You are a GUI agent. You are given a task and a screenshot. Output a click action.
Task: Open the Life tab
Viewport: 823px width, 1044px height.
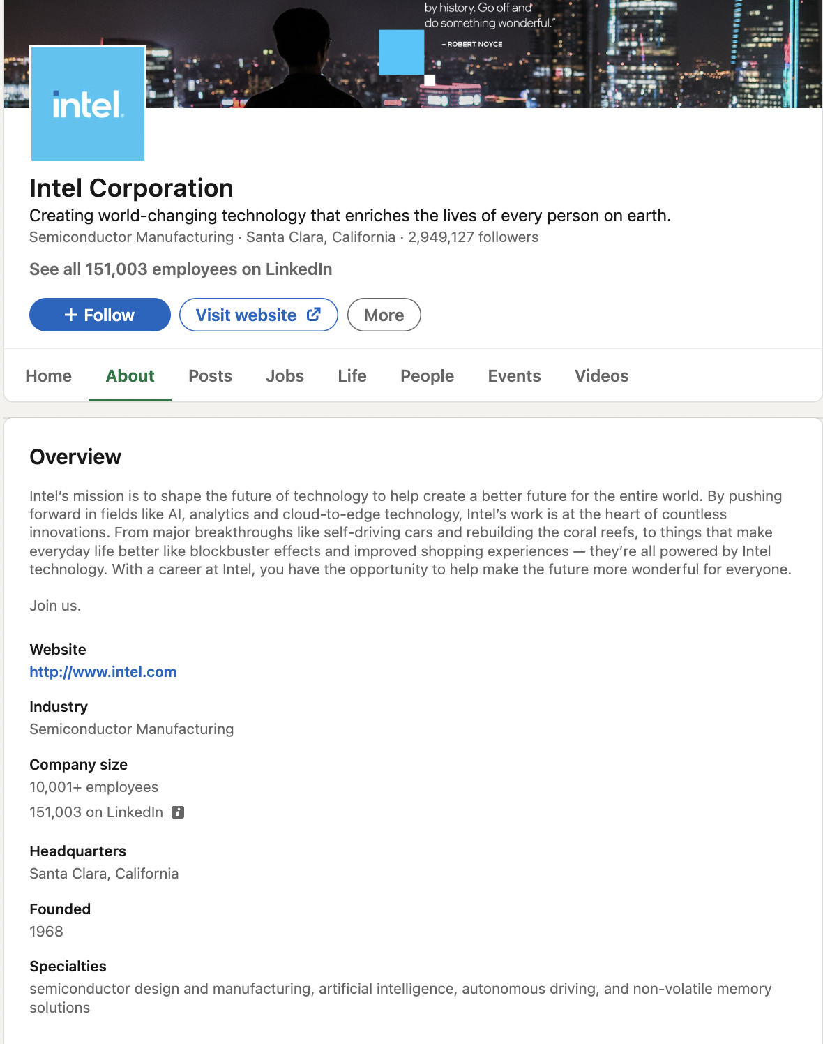click(352, 376)
